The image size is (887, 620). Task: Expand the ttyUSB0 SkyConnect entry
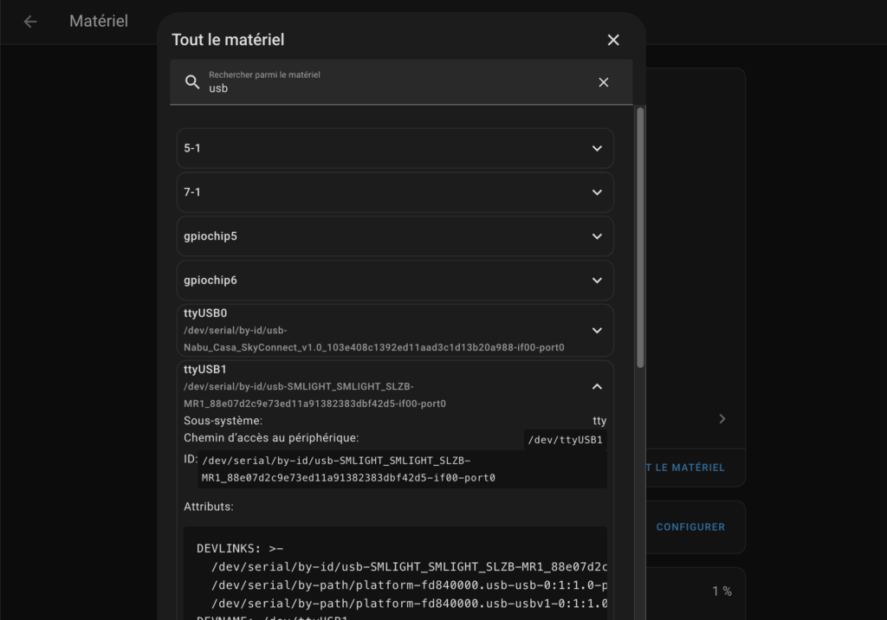[395, 331]
